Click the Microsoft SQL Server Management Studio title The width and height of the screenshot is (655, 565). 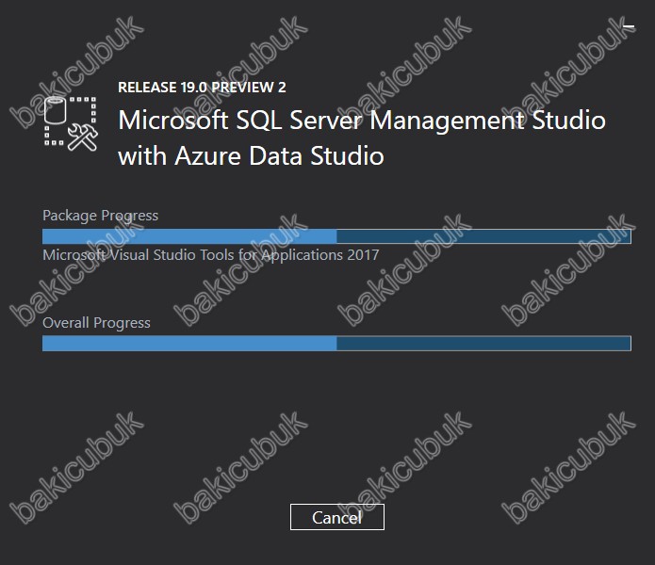(362, 121)
